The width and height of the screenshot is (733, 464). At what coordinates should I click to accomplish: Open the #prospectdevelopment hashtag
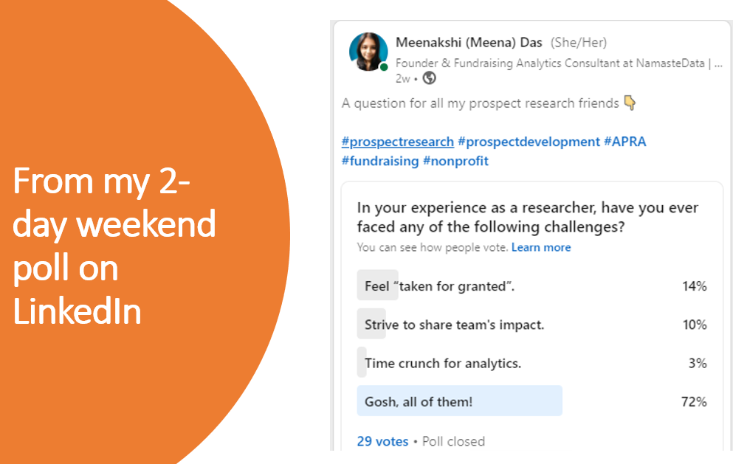pyautogui.click(x=529, y=142)
